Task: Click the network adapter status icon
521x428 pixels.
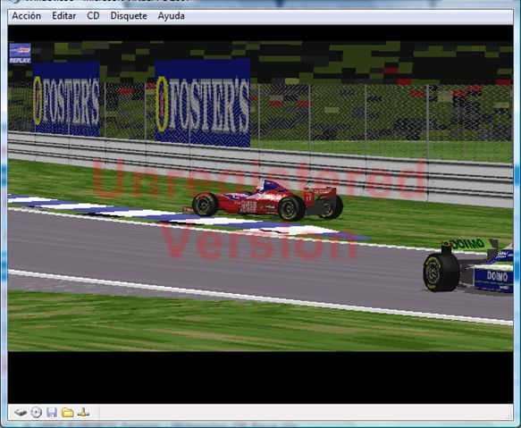Action: click(x=83, y=413)
